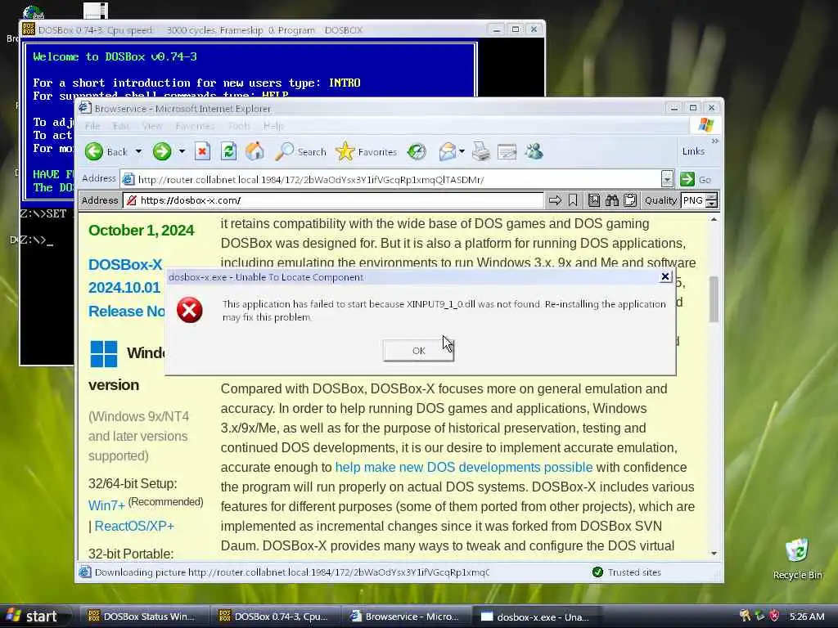
Task: Open the Win7+ download link
Action: pyautogui.click(x=106, y=505)
